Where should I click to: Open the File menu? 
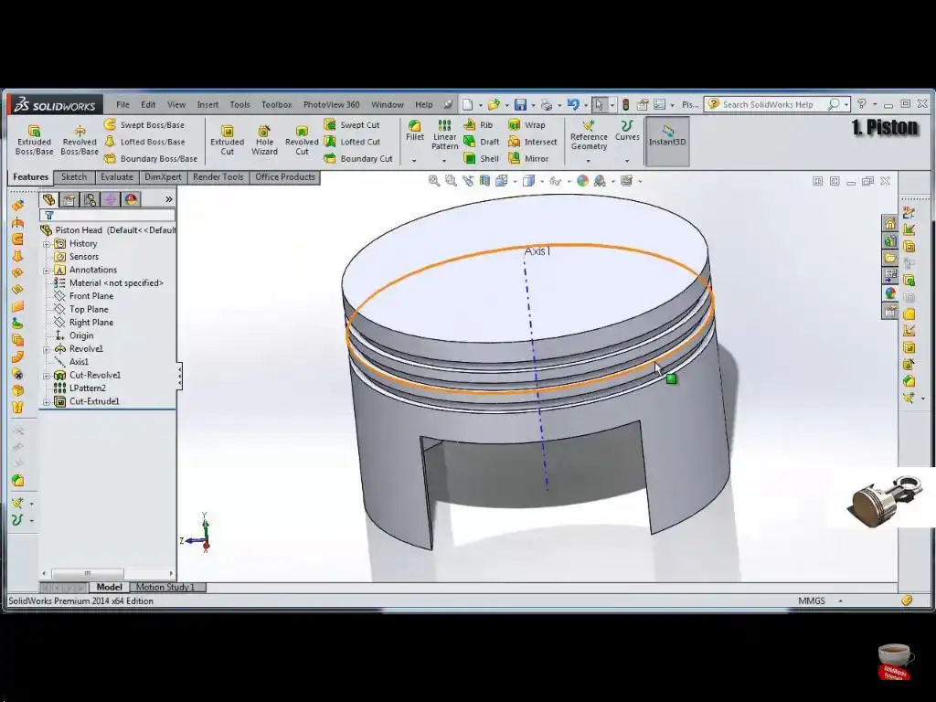point(123,104)
